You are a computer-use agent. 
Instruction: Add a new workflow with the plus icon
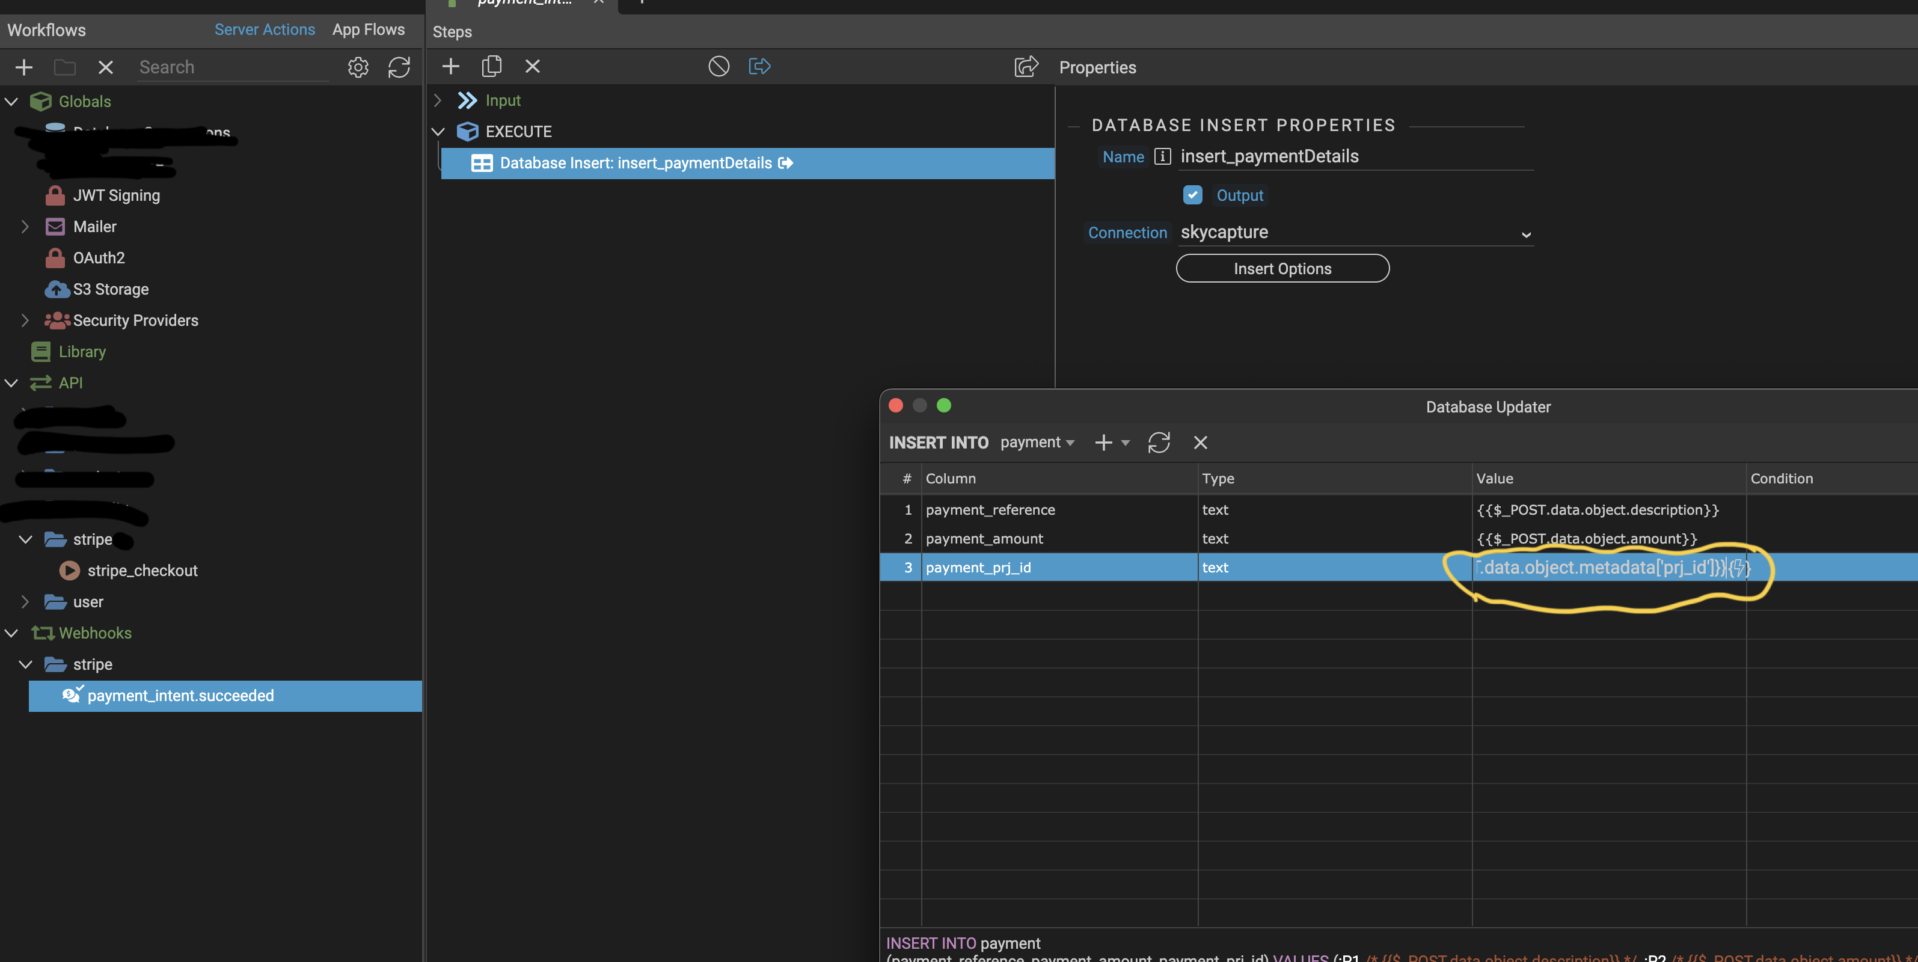[24, 67]
